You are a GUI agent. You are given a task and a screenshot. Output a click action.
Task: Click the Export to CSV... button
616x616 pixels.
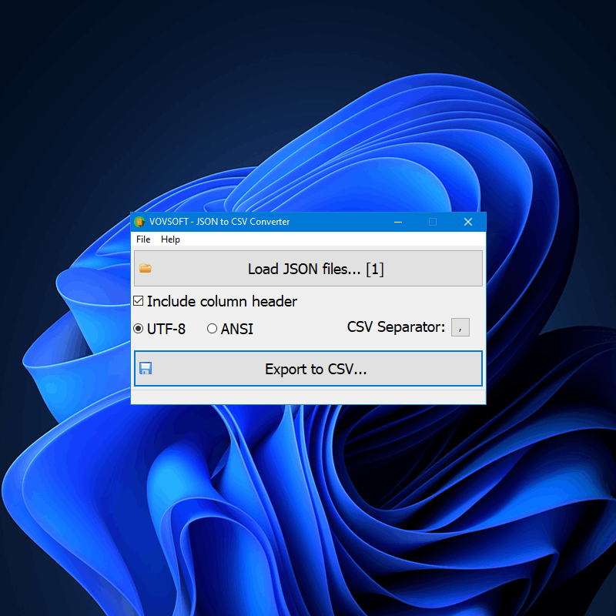coord(316,368)
